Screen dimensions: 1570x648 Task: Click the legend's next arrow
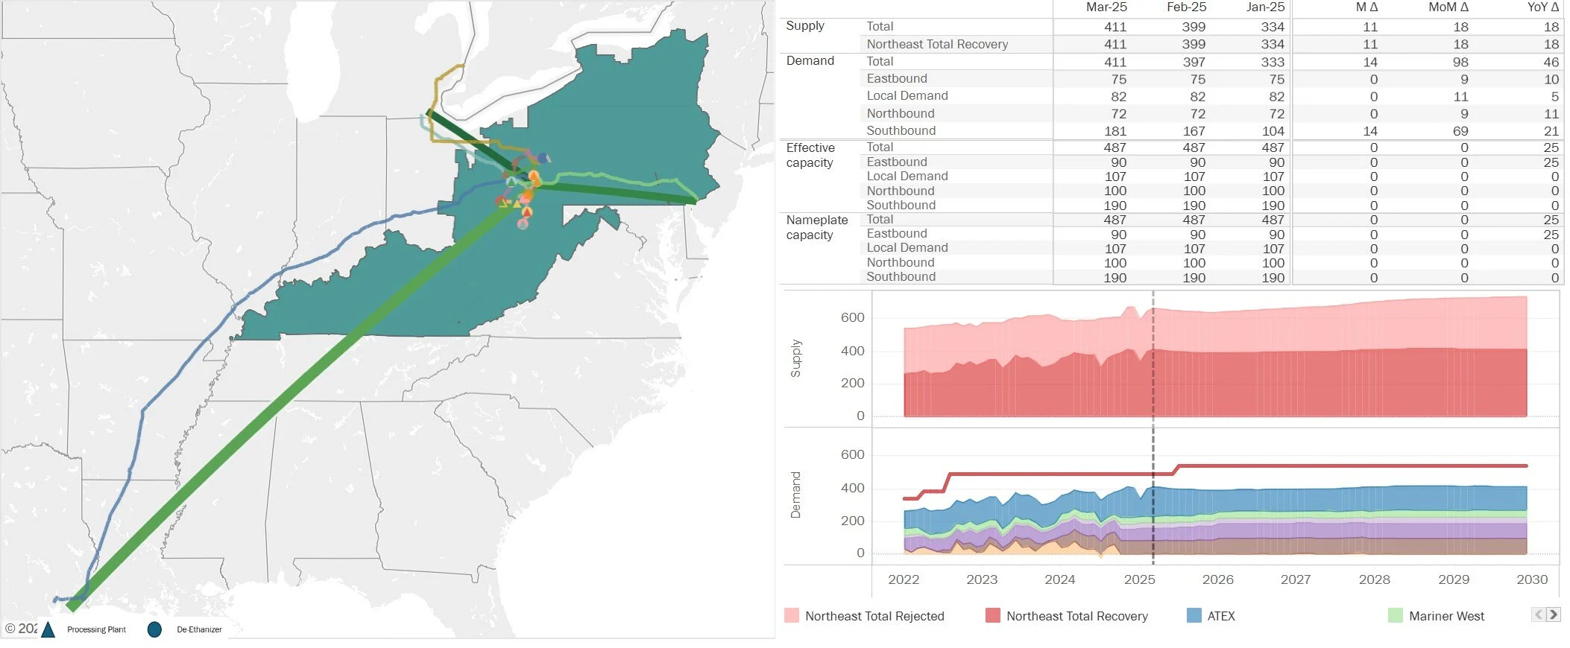pos(1554,614)
